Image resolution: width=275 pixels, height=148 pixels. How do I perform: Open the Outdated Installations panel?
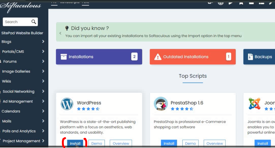coord(192,57)
